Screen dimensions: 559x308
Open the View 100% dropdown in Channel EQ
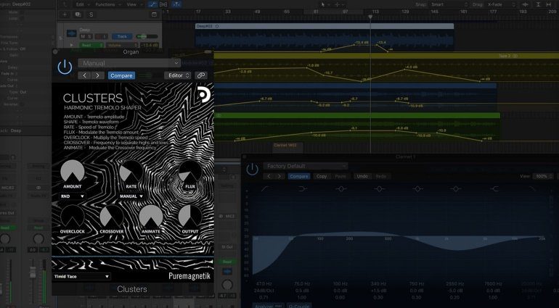(x=542, y=176)
